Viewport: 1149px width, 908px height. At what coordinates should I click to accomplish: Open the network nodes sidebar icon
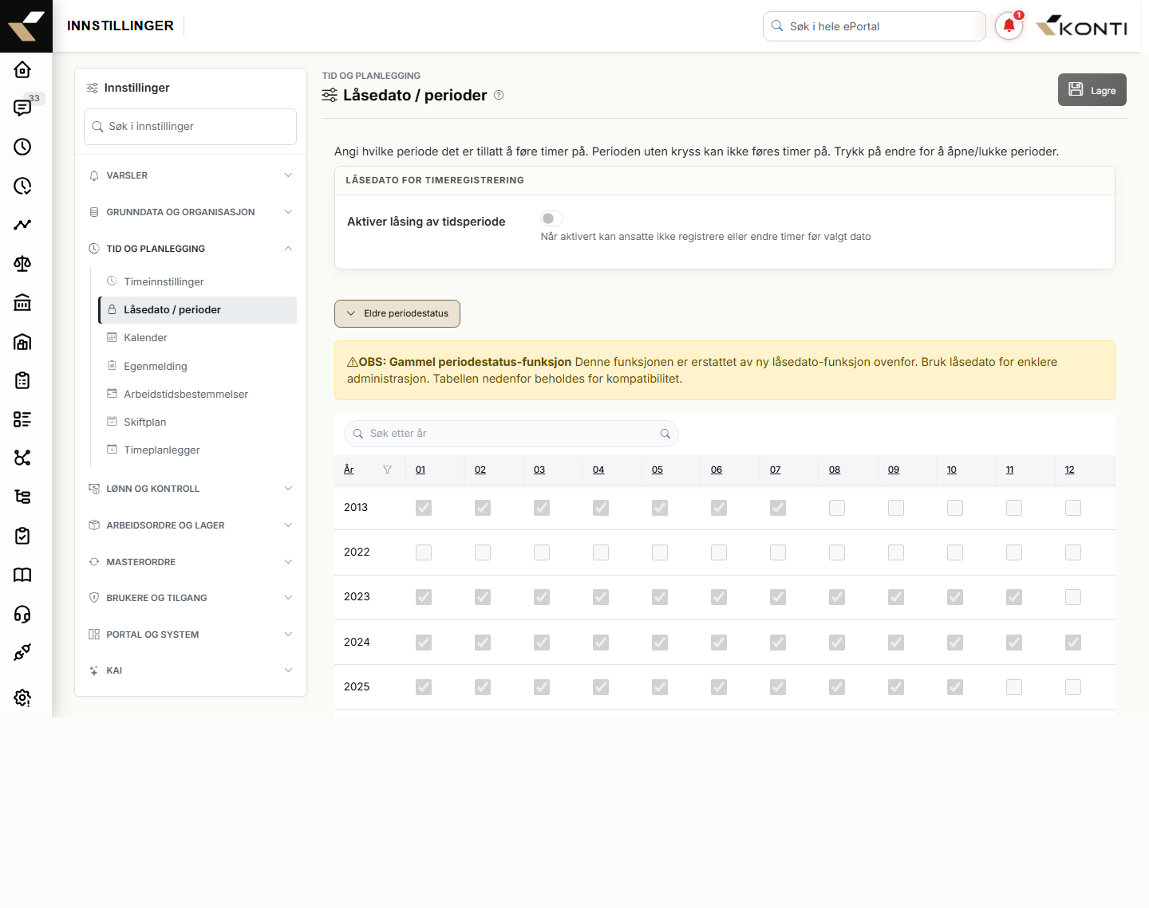point(22,458)
